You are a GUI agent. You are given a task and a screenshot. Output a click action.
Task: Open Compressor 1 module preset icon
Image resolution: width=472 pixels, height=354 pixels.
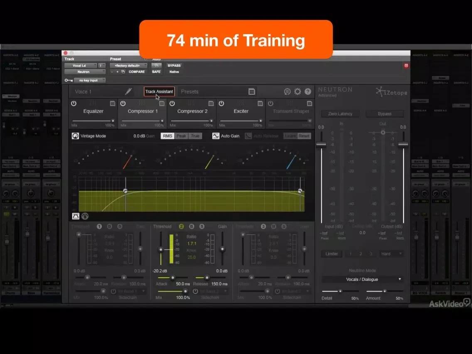[162, 103]
